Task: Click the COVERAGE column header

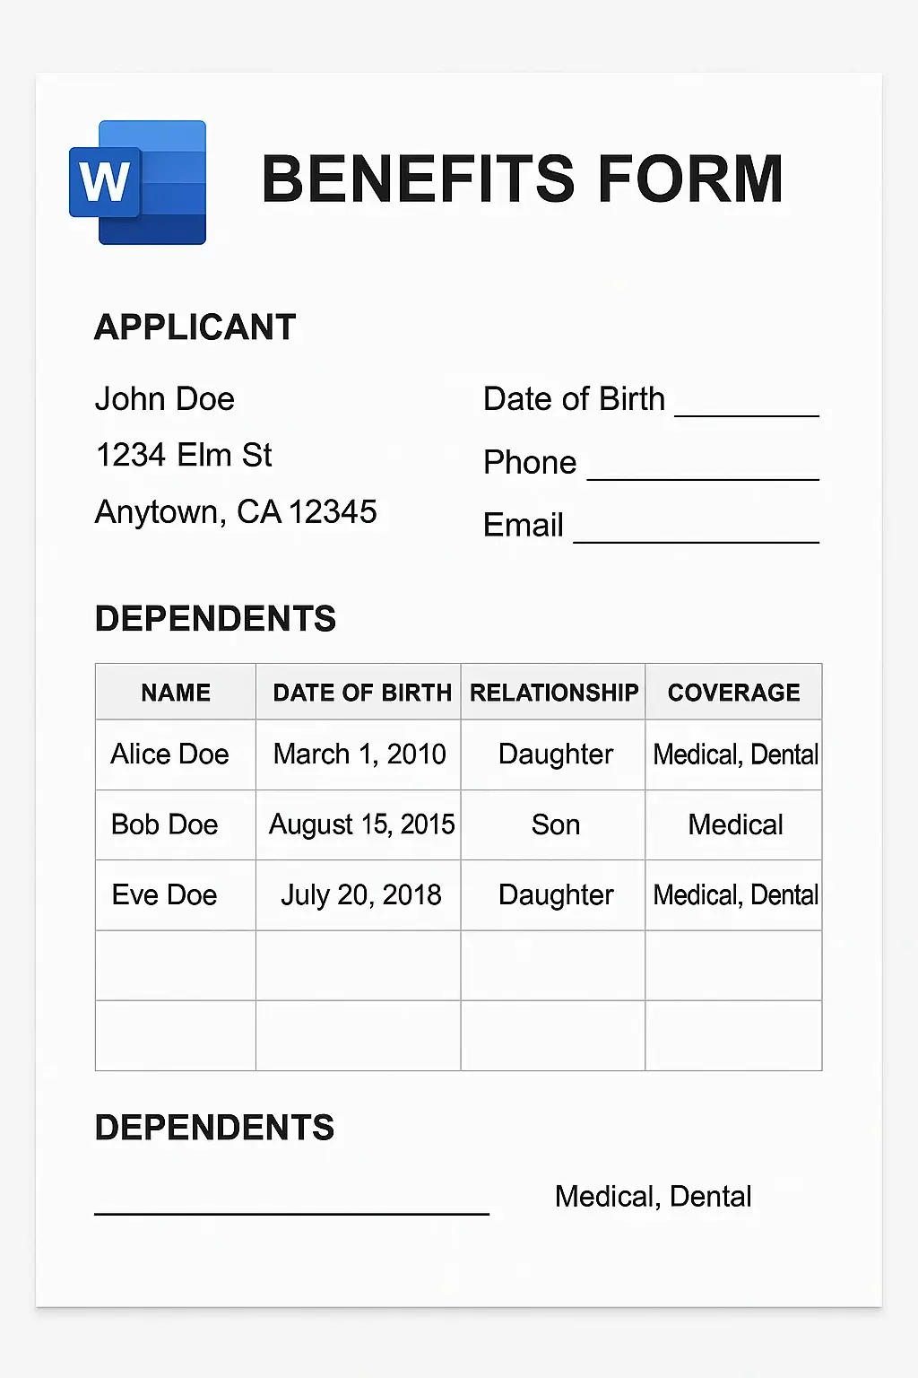Action: [733, 692]
